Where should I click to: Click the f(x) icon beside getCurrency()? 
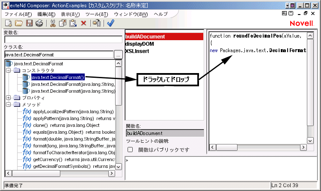tap(27, 159)
